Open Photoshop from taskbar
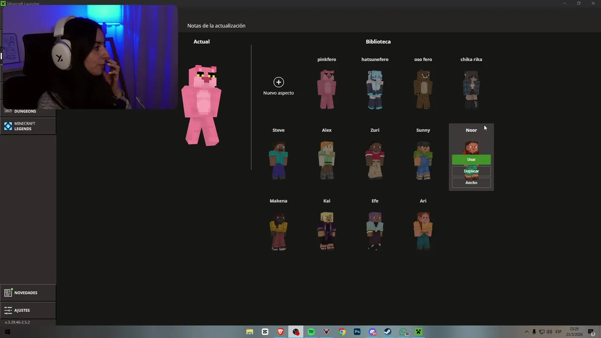Image resolution: width=601 pixels, height=338 pixels. tap(357, 332)
